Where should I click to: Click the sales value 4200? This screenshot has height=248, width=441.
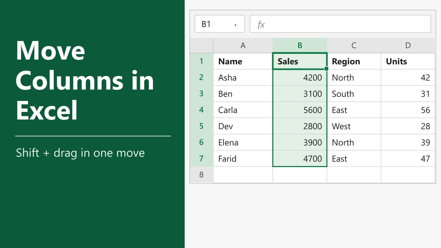(300, 77)
